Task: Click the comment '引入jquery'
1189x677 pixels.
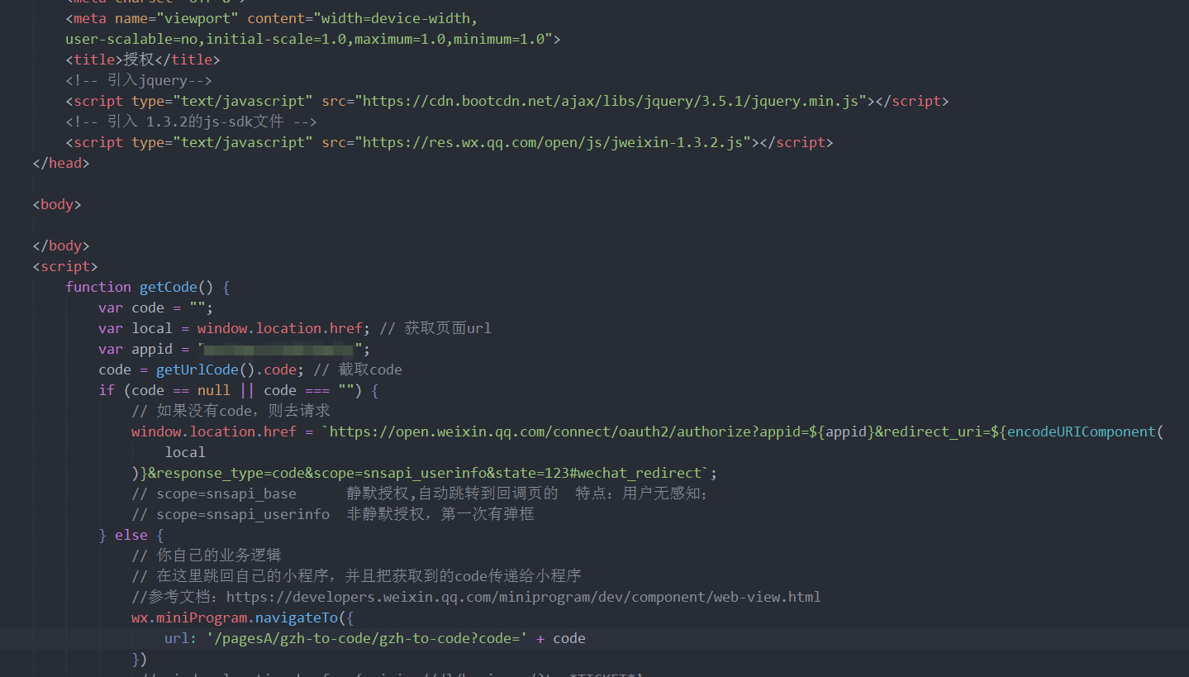Action: 139,80
